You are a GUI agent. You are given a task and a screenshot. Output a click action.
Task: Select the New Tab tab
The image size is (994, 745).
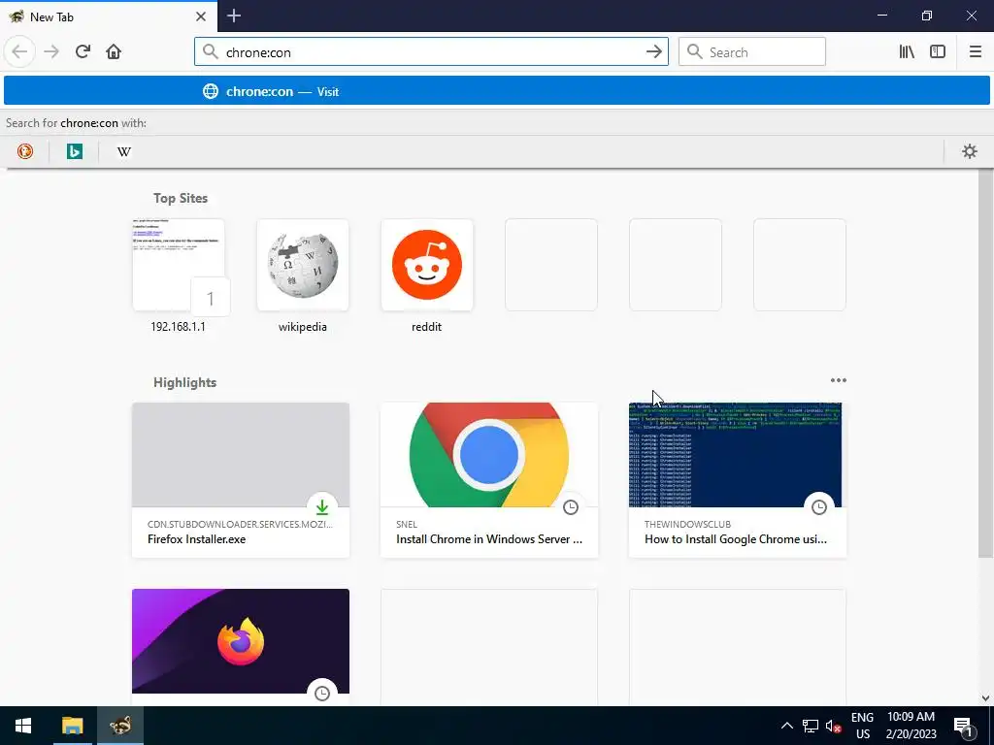(109, 16)
